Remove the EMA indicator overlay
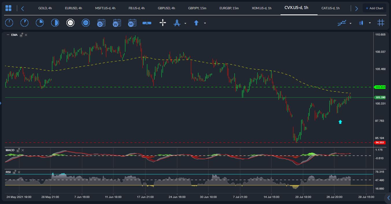This screenshot has width=391, height=204. [26, 35]
